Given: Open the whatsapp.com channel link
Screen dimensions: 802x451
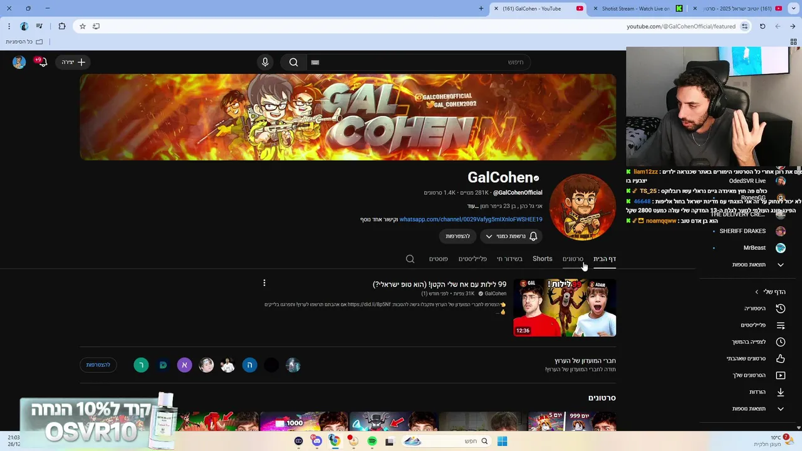Looking at the screenshot, I should (471, 219).
